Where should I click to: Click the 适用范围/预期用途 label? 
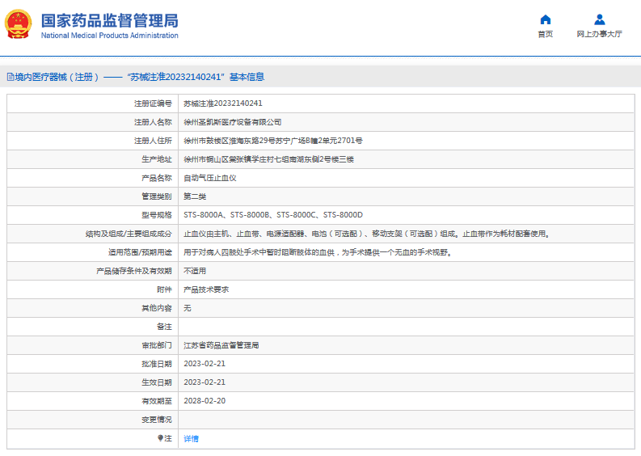click(140, 252)
